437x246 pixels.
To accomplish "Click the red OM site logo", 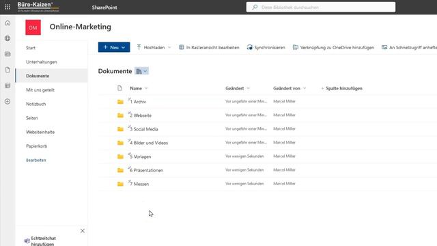I will (x=33, y=27).
